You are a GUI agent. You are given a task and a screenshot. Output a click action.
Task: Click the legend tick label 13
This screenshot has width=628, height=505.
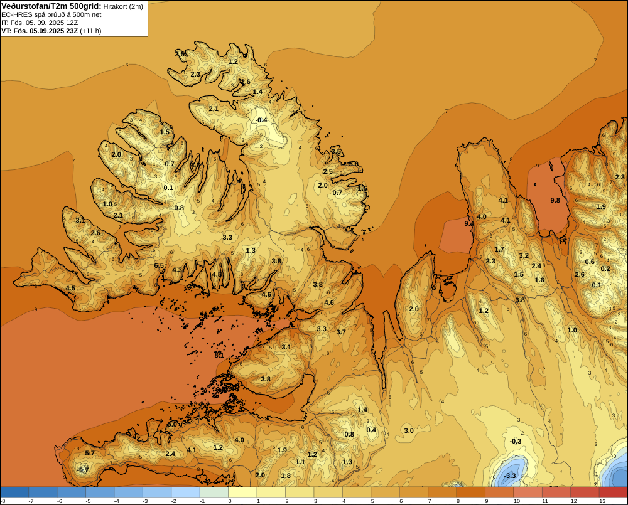[602, 501]
